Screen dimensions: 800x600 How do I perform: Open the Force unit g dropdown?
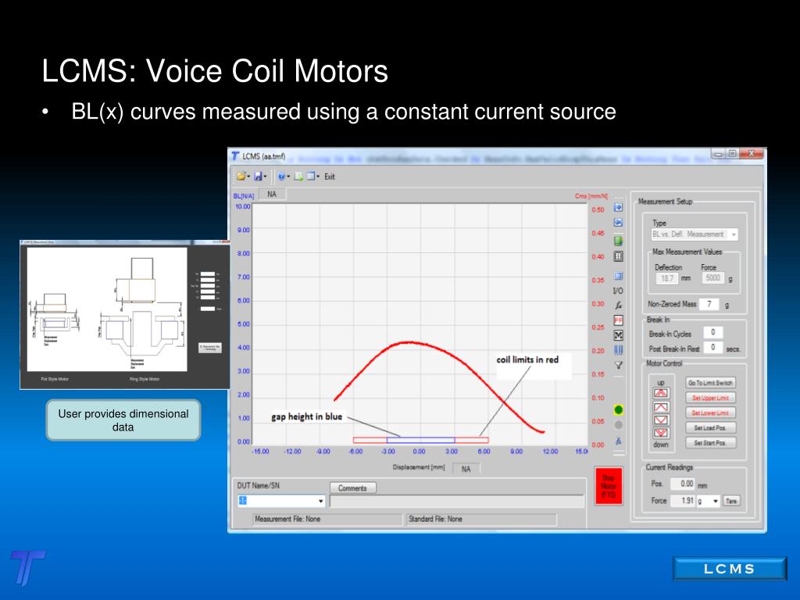tap(716, 501)
